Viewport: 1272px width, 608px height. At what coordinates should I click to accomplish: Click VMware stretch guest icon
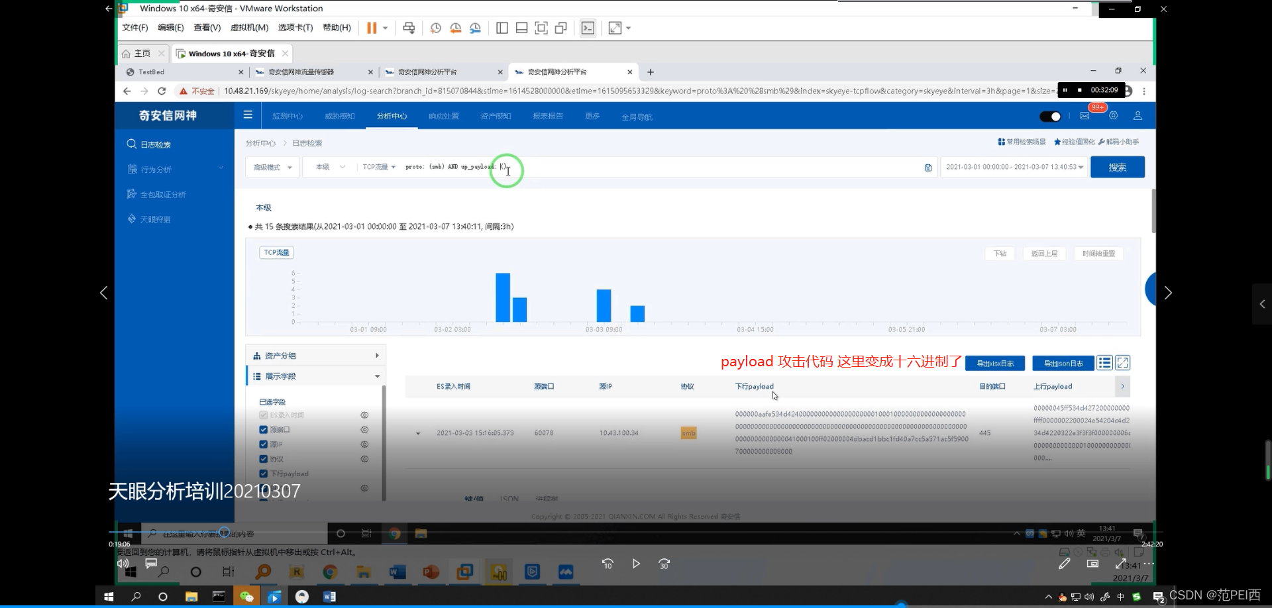615,28
